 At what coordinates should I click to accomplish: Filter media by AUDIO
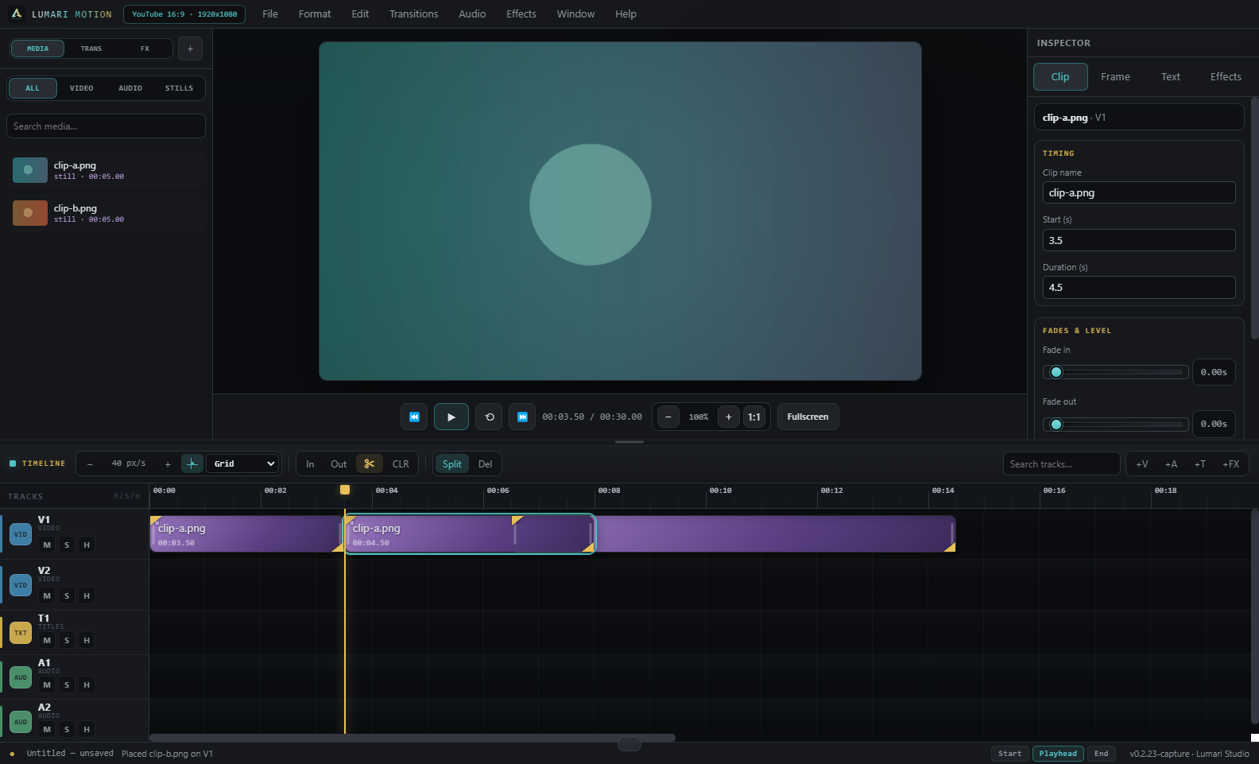tap(130, 88)
